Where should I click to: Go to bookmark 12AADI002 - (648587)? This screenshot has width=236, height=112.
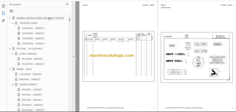33,33
